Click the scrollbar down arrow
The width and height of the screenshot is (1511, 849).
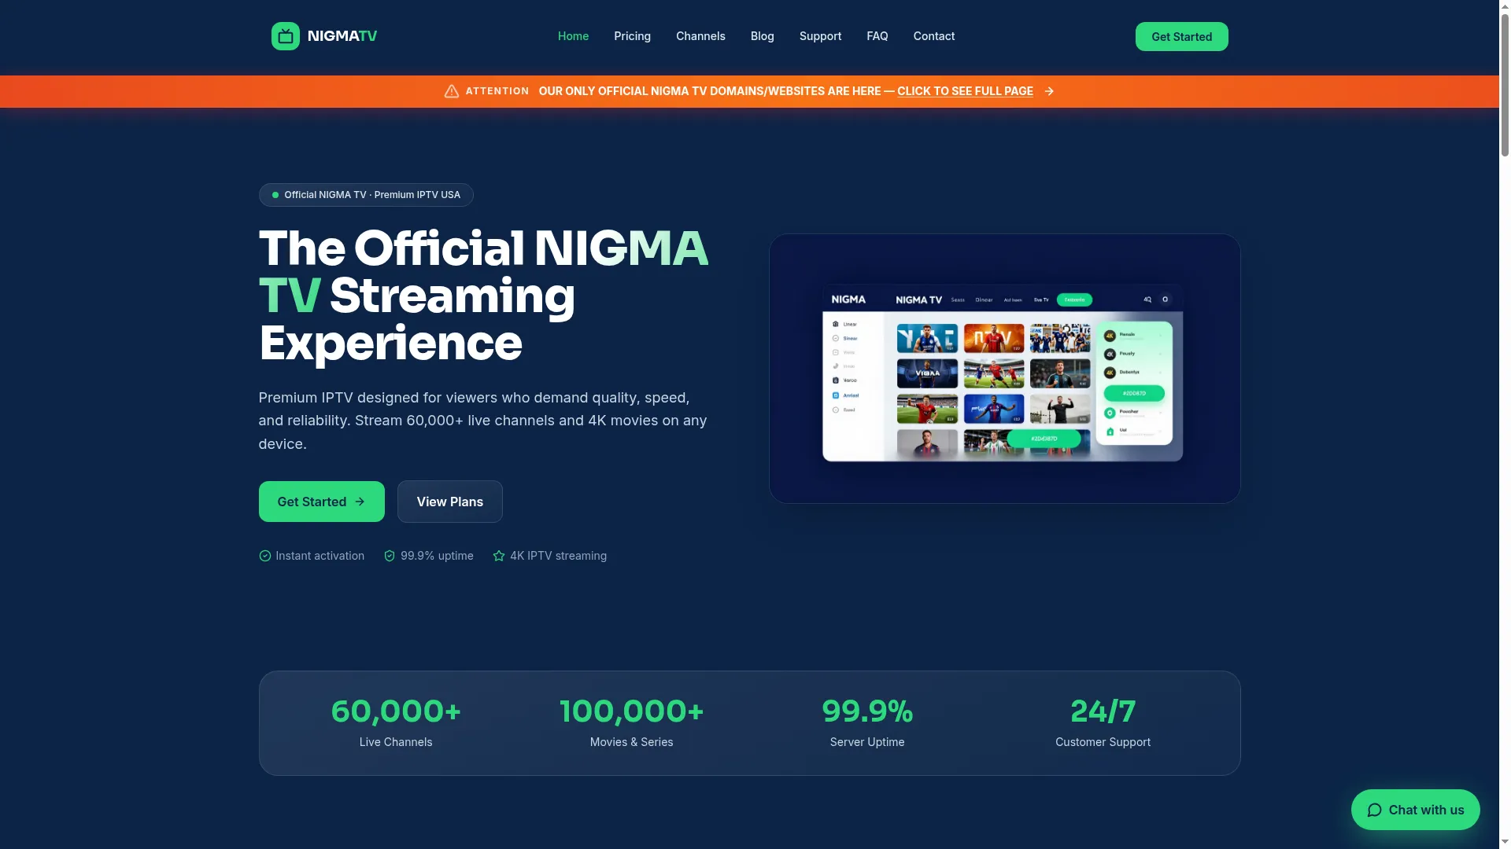point(1505,843)
